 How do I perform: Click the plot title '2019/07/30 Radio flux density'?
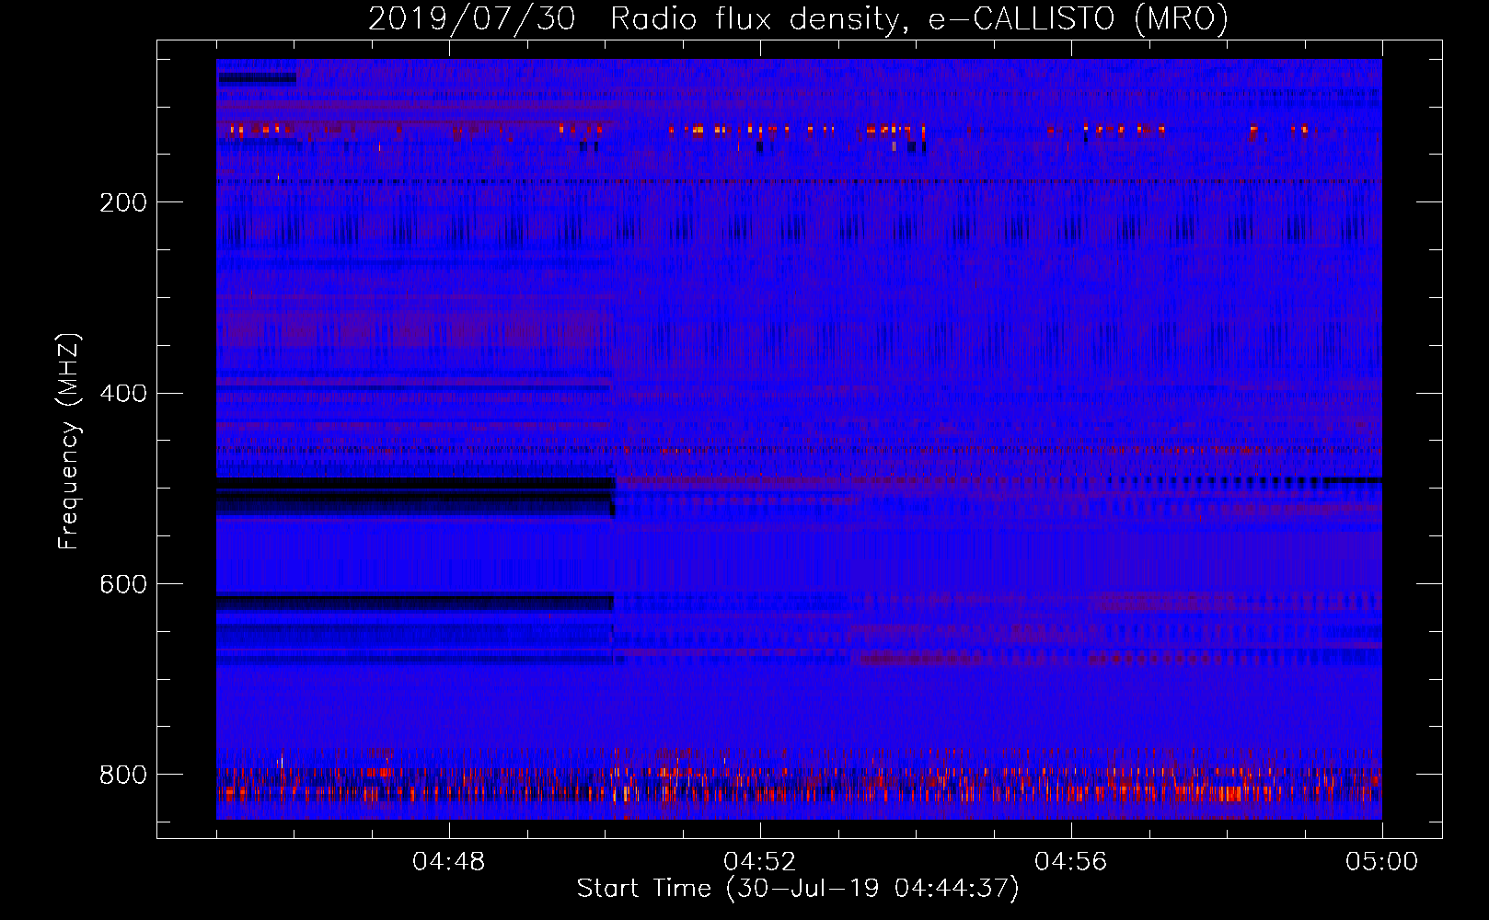pos(799,19)
